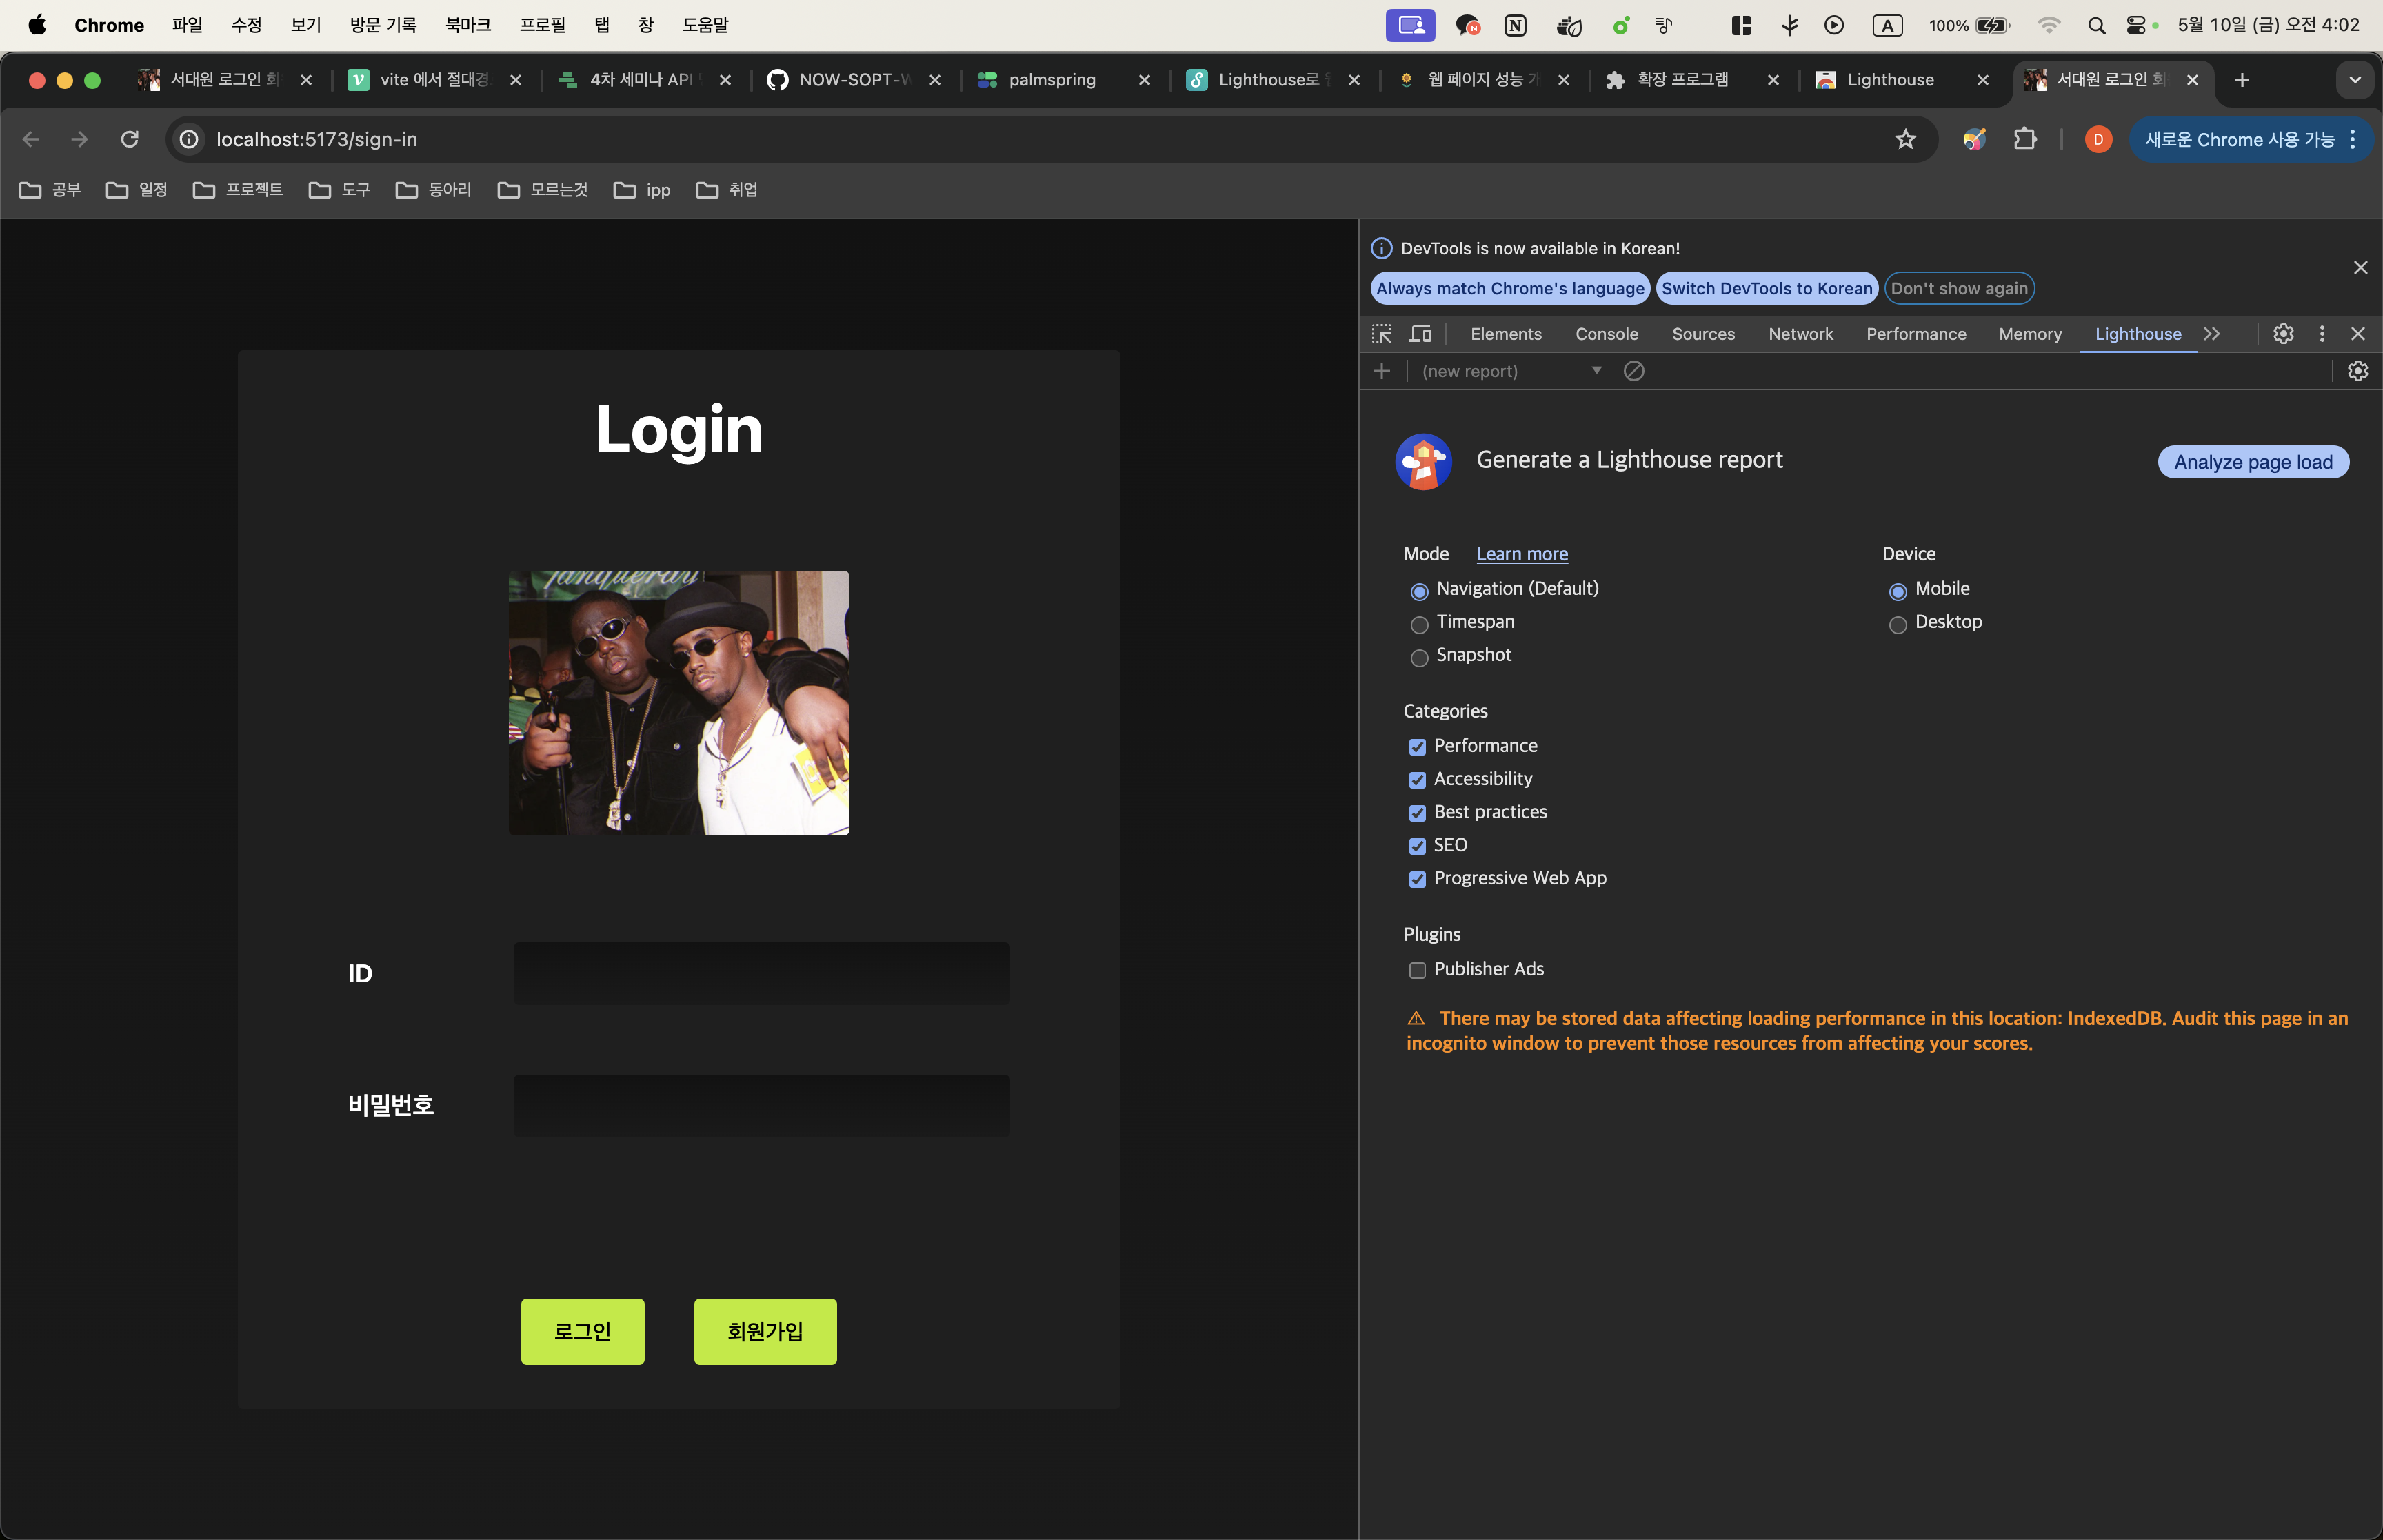This screenshot has width=2383, height=1540.
Task: Open the 북마크 menu in menu bar
Action: coord(468,25)
